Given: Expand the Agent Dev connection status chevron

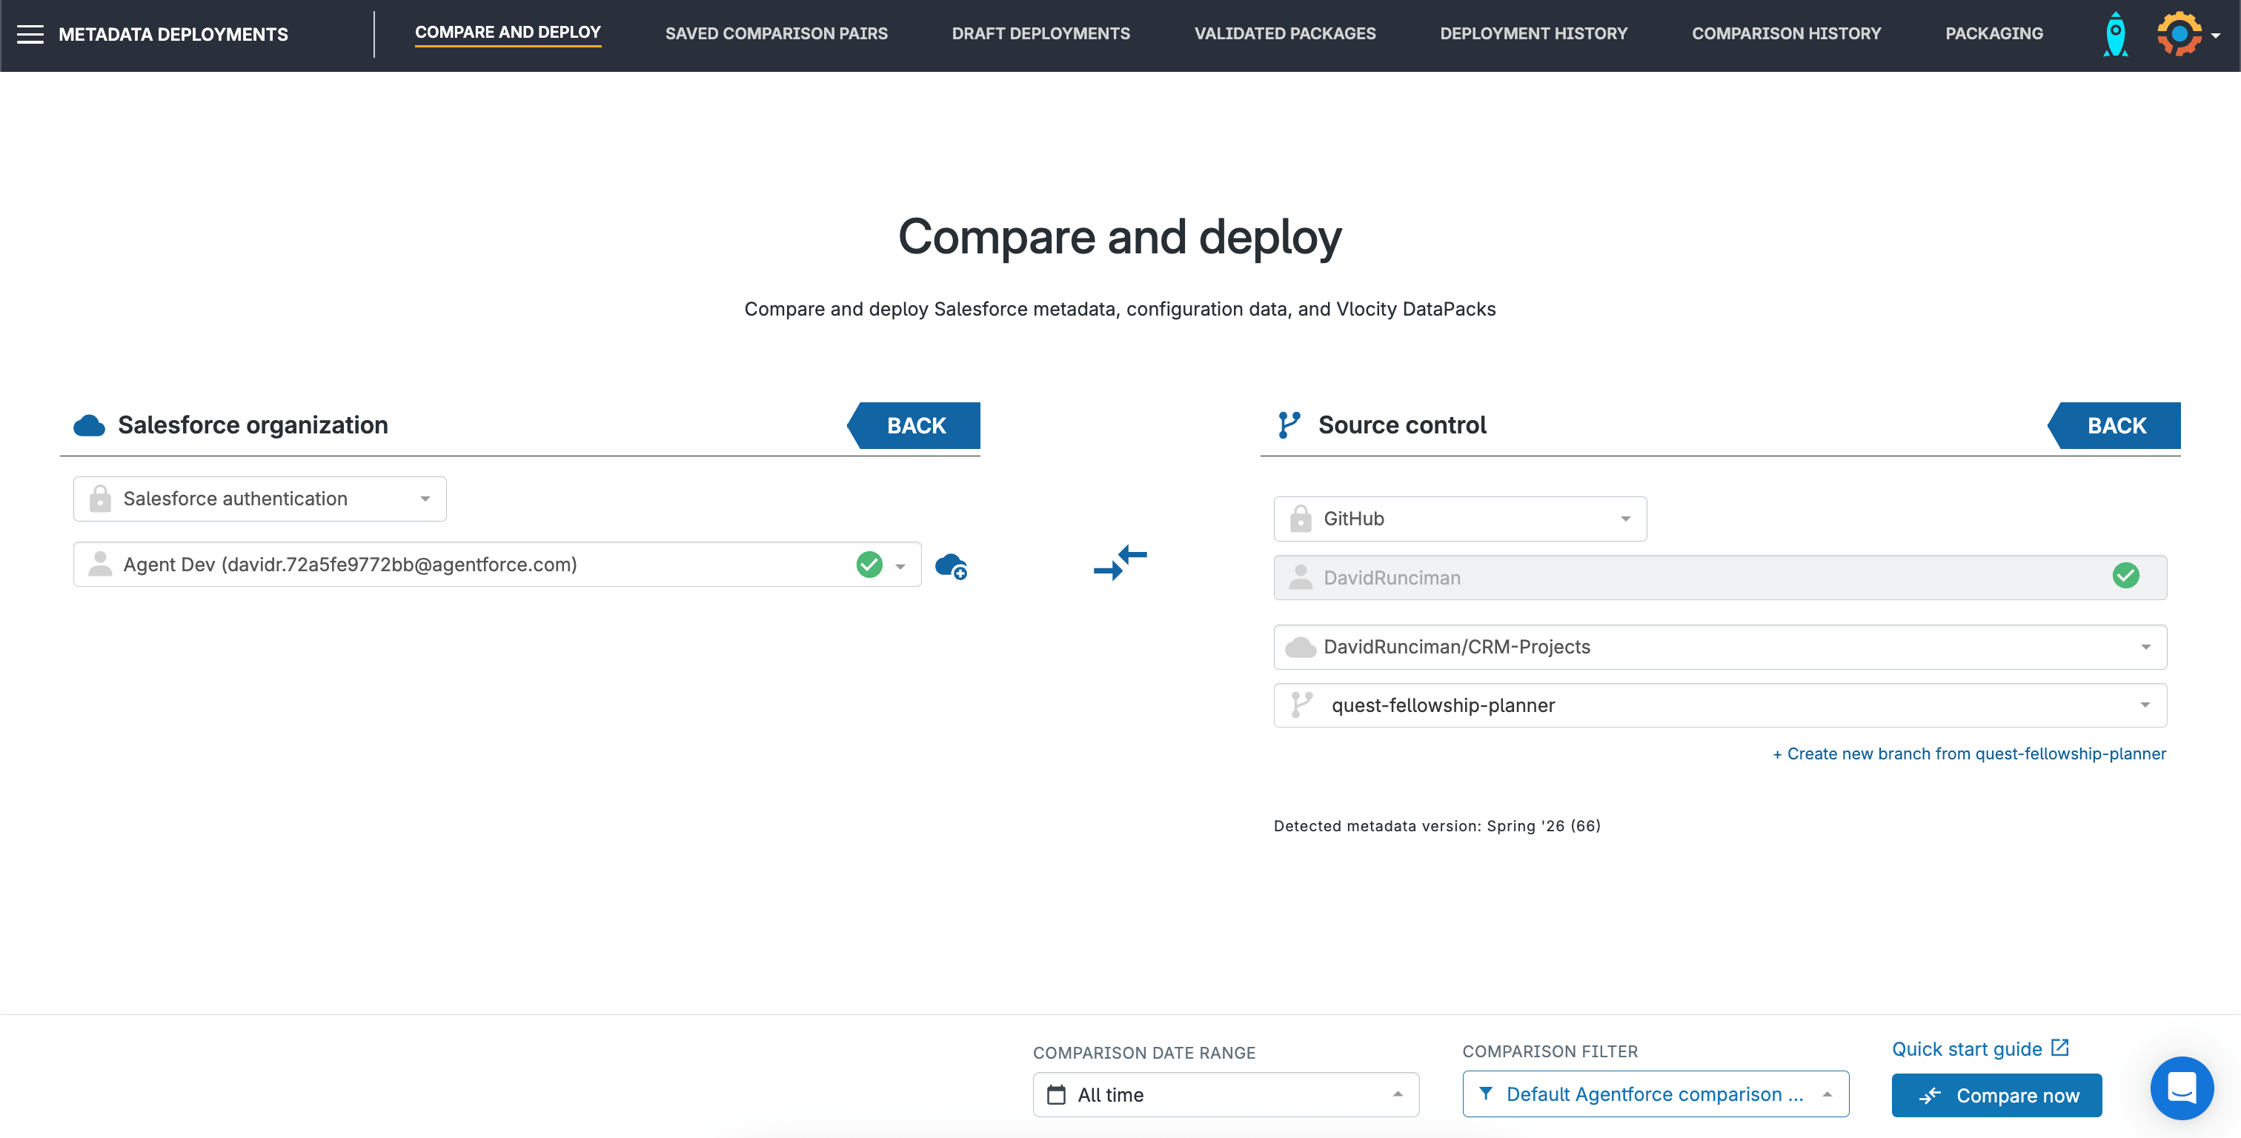Looking at the screenshot, I should [900, 565].
